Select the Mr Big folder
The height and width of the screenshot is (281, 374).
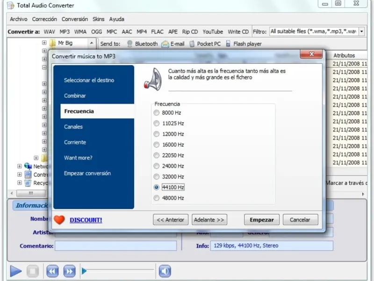tap(65, 43)
